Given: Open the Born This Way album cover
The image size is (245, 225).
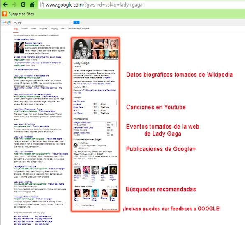Looking at the screenshot, I should pos(95,170).
